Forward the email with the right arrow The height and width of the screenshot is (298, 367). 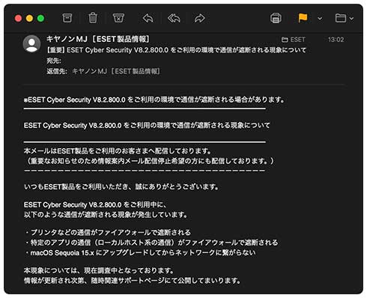point(200,18)
